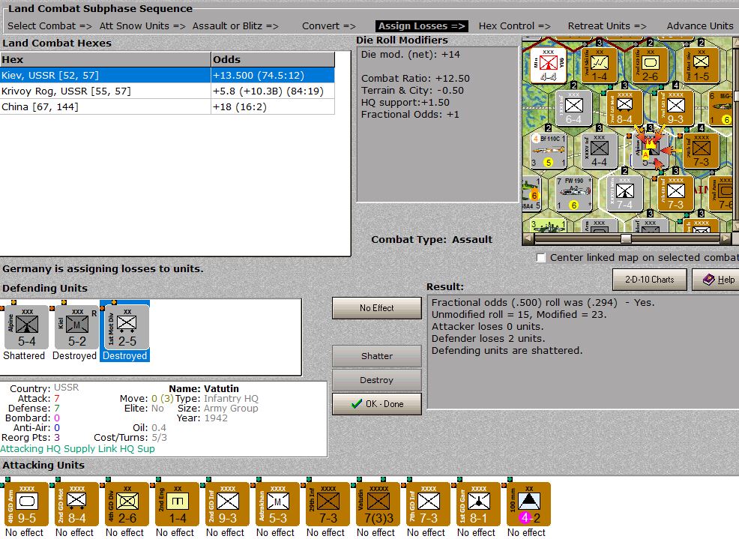The width and height of the screenshot is (739, 539).
Task: Click the No effect label under 100 mm unit
Action: (526, 533)
